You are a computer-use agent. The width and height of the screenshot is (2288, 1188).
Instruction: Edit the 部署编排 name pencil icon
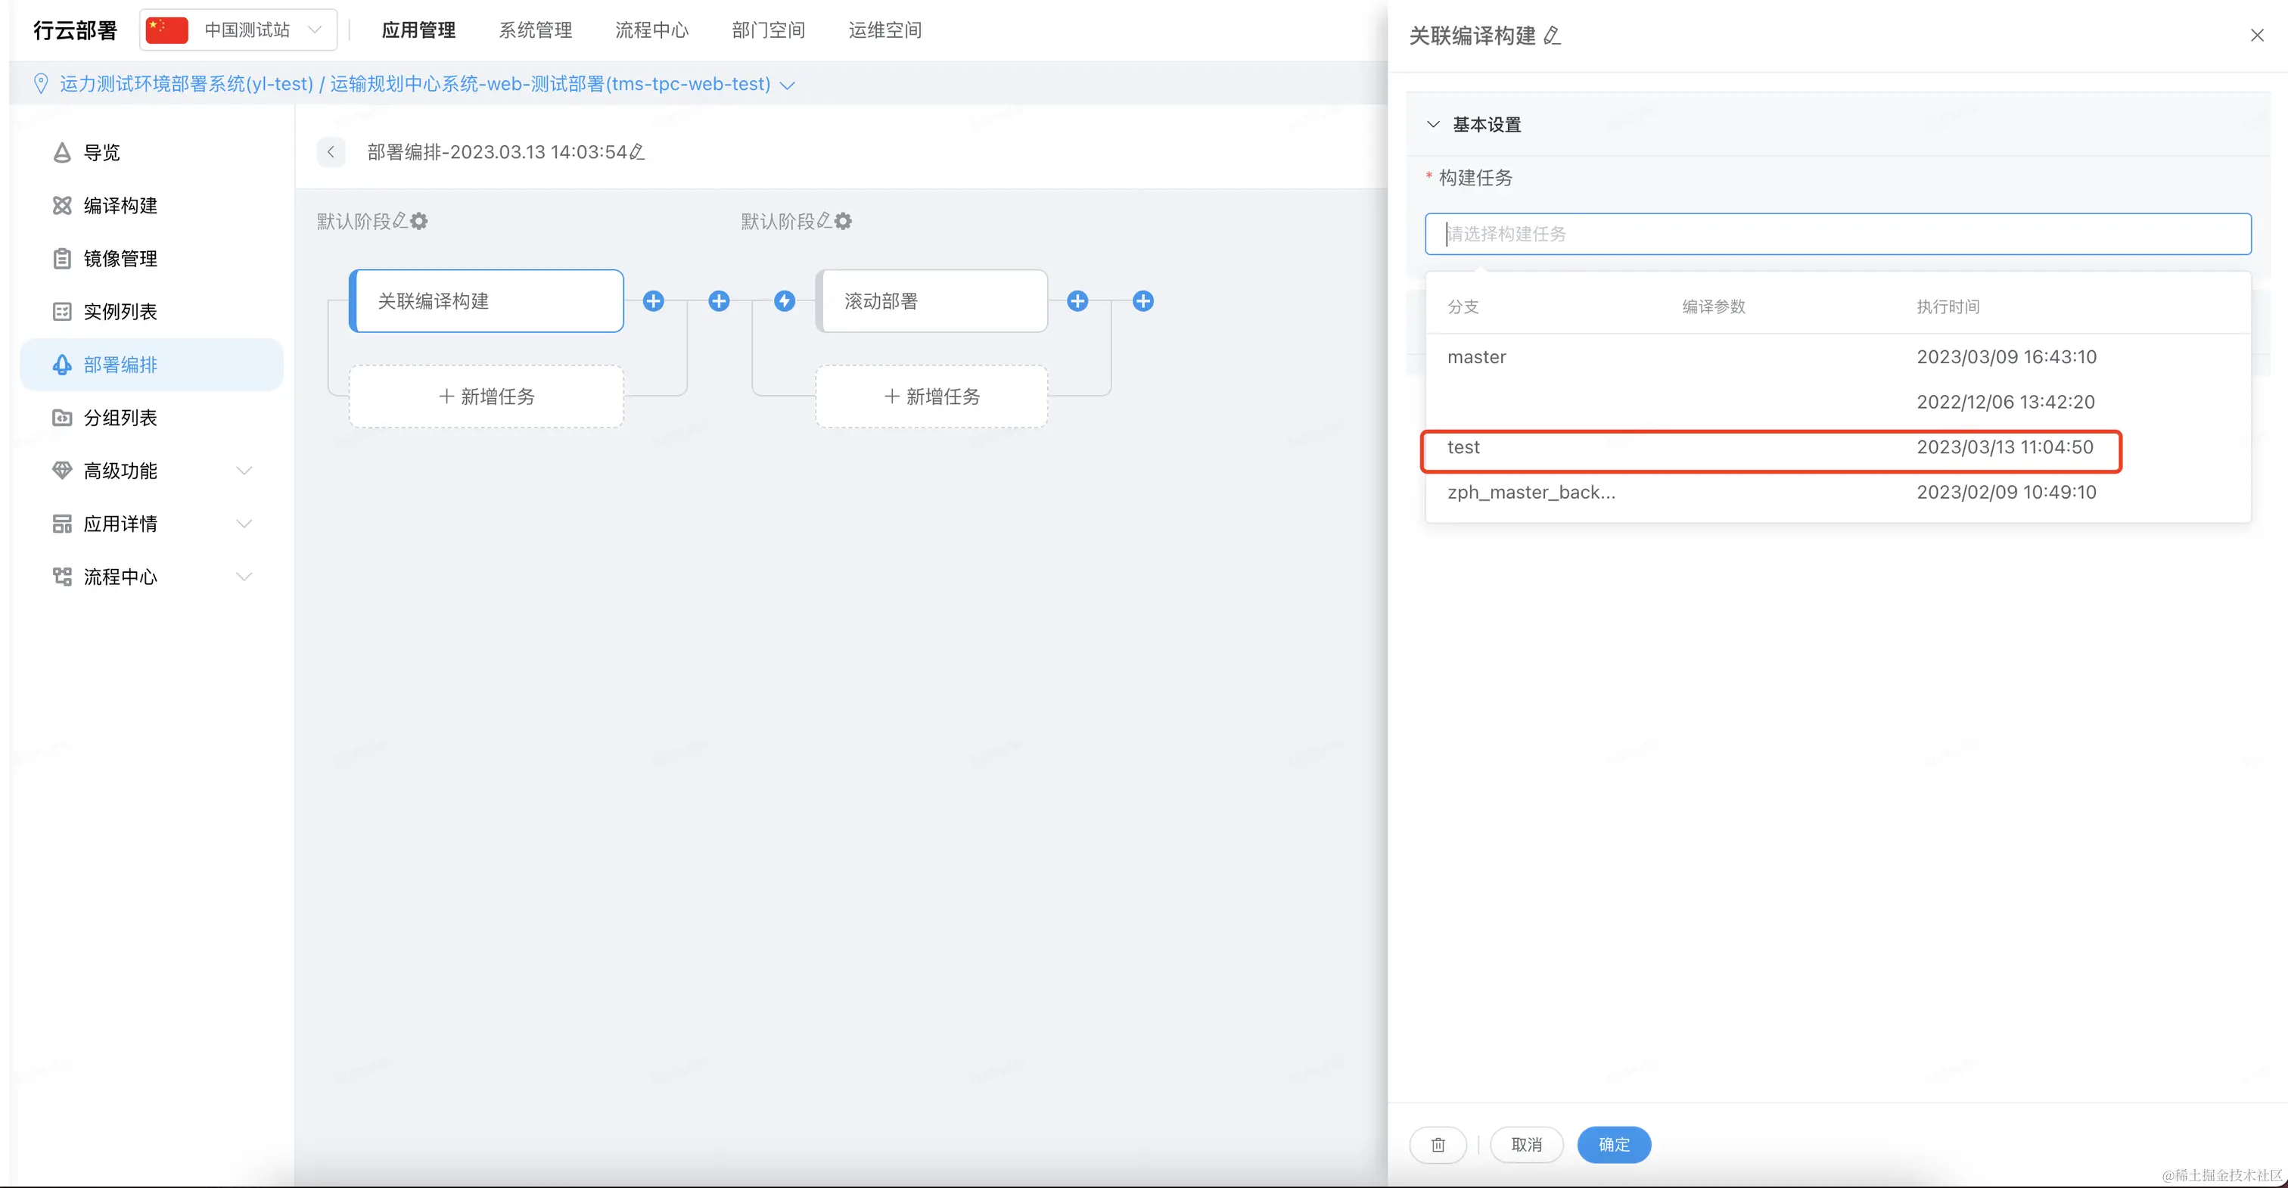[637, 152]
